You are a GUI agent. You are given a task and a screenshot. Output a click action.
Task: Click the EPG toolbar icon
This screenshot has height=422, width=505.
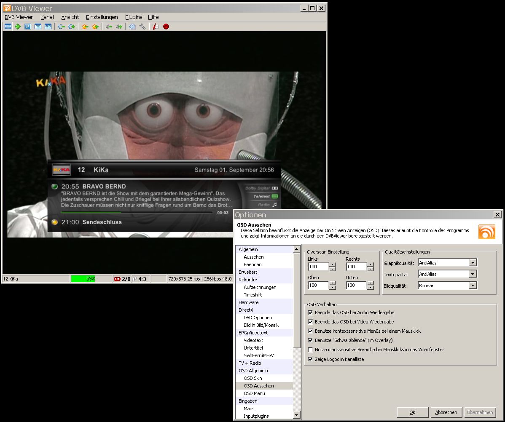click(x=48, y=27)
